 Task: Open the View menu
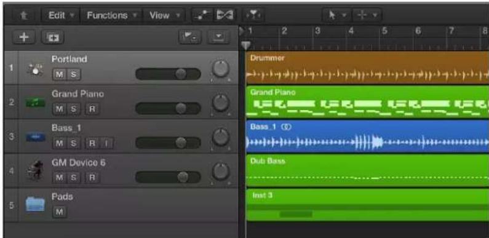pos(164,15)
